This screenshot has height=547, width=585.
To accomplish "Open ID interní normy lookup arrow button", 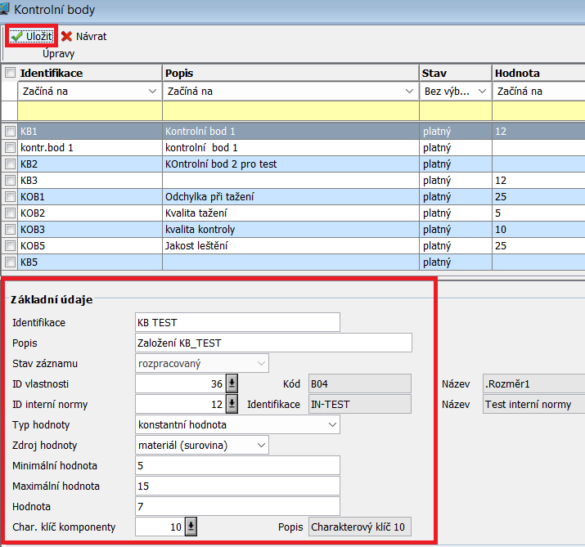I will 232,404.
